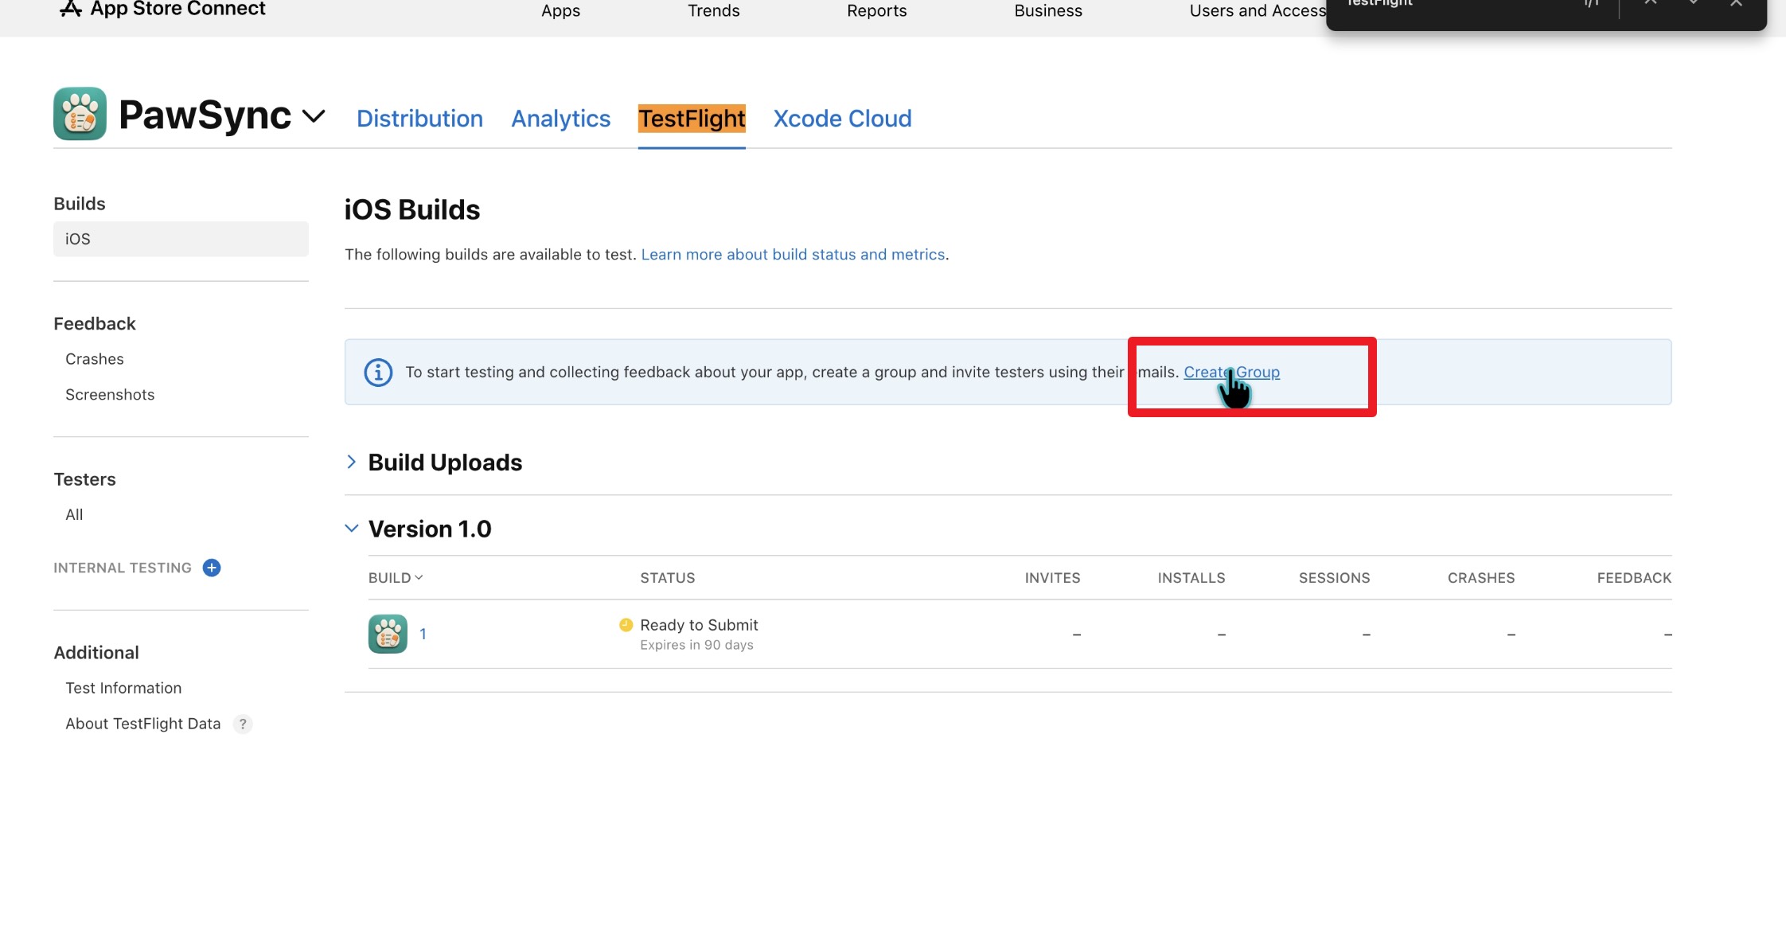Click the INTERNAL TESTING sidebar label
Viewport: 1786px width, 941px height.
coord(123,568)
